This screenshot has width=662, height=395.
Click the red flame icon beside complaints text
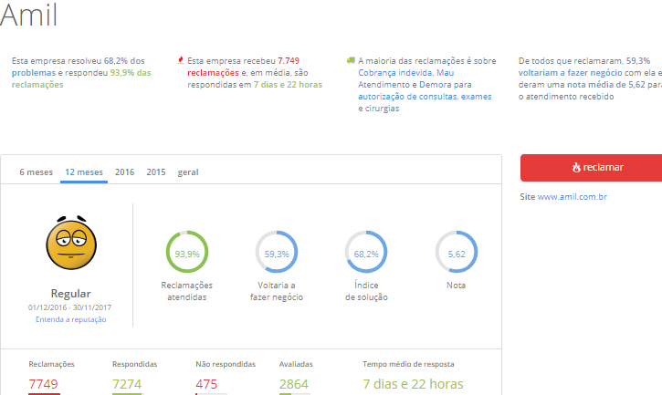181,61
